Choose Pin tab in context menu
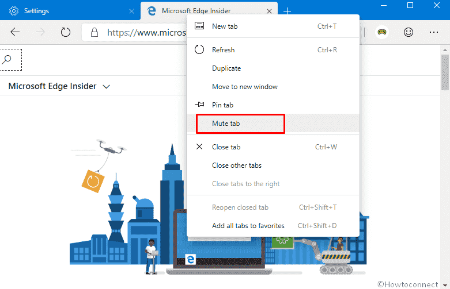The height and width of the screenshot is (289, 450). [273, 105]
